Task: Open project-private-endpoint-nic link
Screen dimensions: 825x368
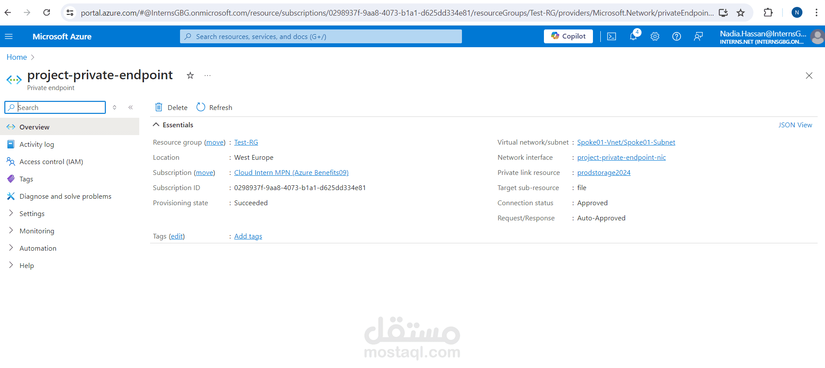Action: click(x=621, y=157)
